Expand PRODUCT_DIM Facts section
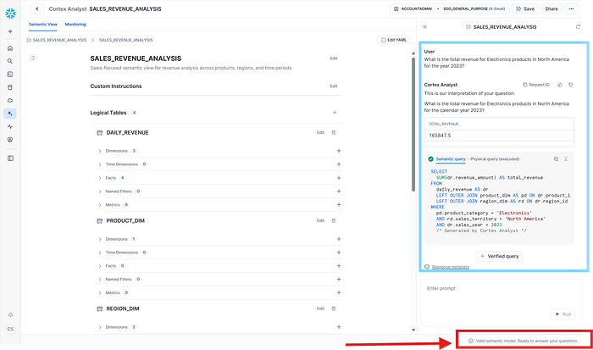The width and height of the screenshot is (593, 350). (100, 266)
